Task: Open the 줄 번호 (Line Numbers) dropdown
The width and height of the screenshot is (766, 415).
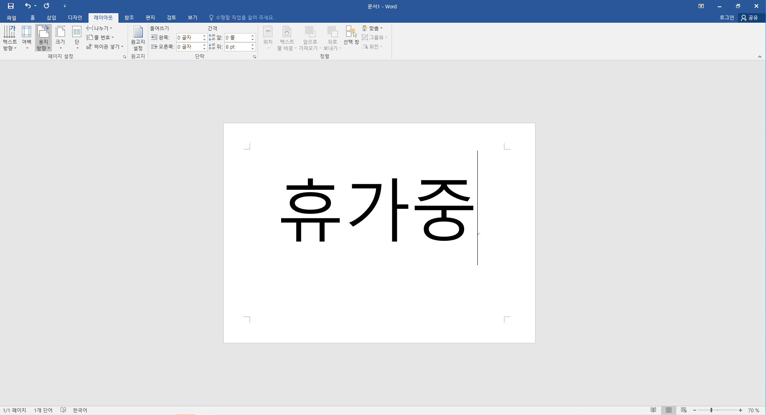Action: (x=100, y=37)
